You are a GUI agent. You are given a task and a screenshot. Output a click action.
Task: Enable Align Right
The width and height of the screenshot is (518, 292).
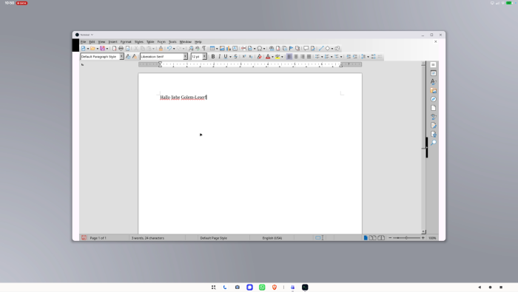302,57
